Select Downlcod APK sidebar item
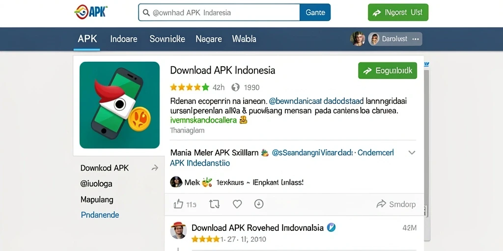 coord(105,168)
